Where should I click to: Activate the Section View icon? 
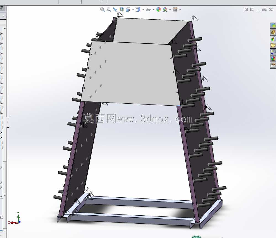(122, 9)
